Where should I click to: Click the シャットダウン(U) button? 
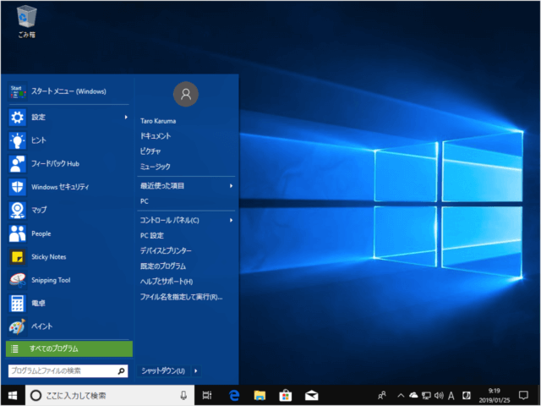tap(163, 371)
